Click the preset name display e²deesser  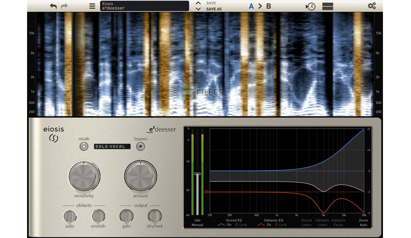coord(145,6)
